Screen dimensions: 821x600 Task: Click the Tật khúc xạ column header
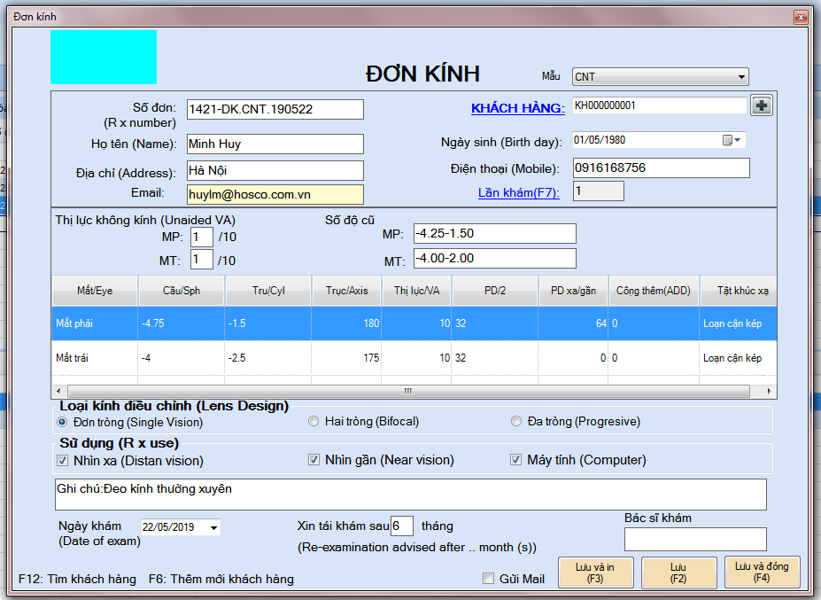pos(739,291)
